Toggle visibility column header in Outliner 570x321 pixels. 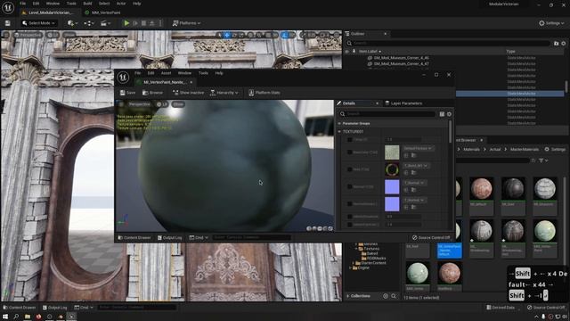coord(346,52)
